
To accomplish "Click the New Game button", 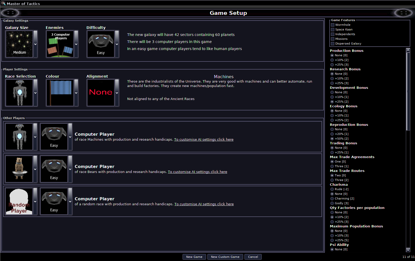I will click(194, 257).
